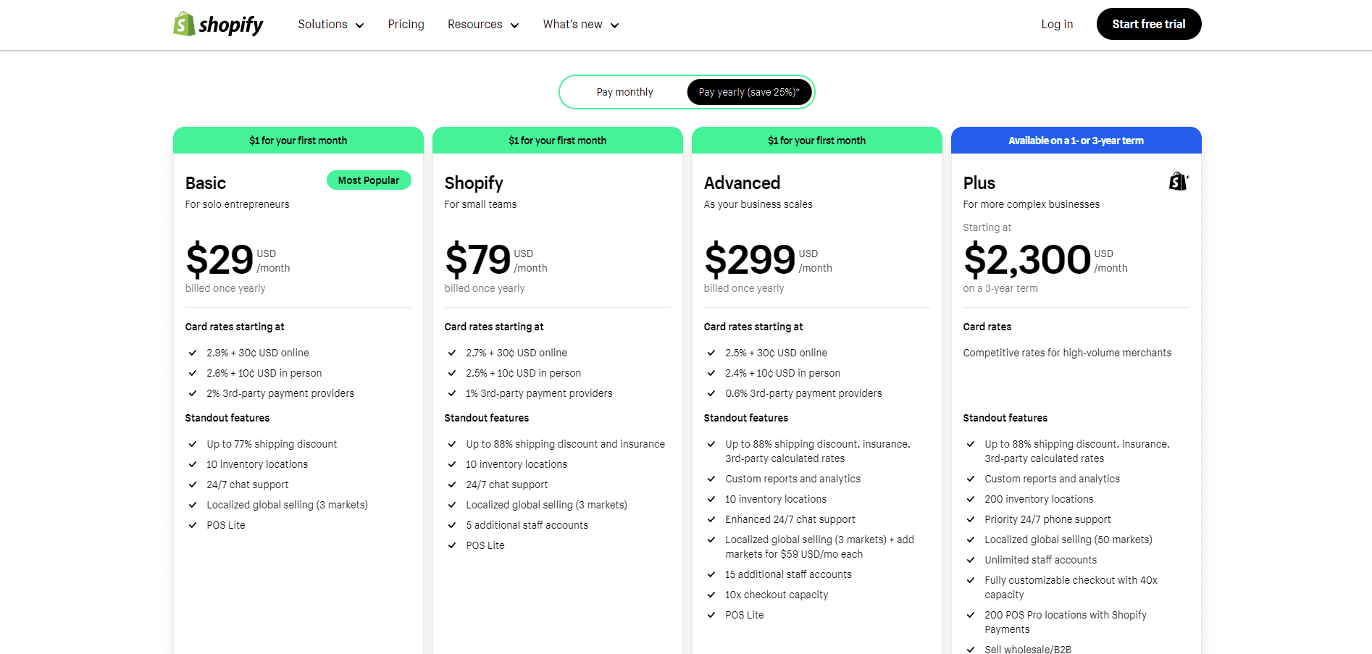
Task: Click the Basic plan title
Action: [206, 183]
